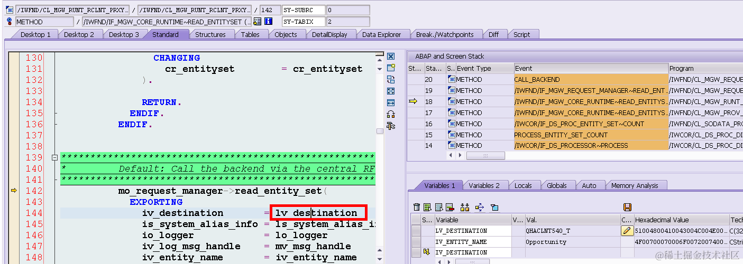The width and height of the screenshot is (743, 264).
Task: Click the program icon beside first header field
Action: coord(9,10)
